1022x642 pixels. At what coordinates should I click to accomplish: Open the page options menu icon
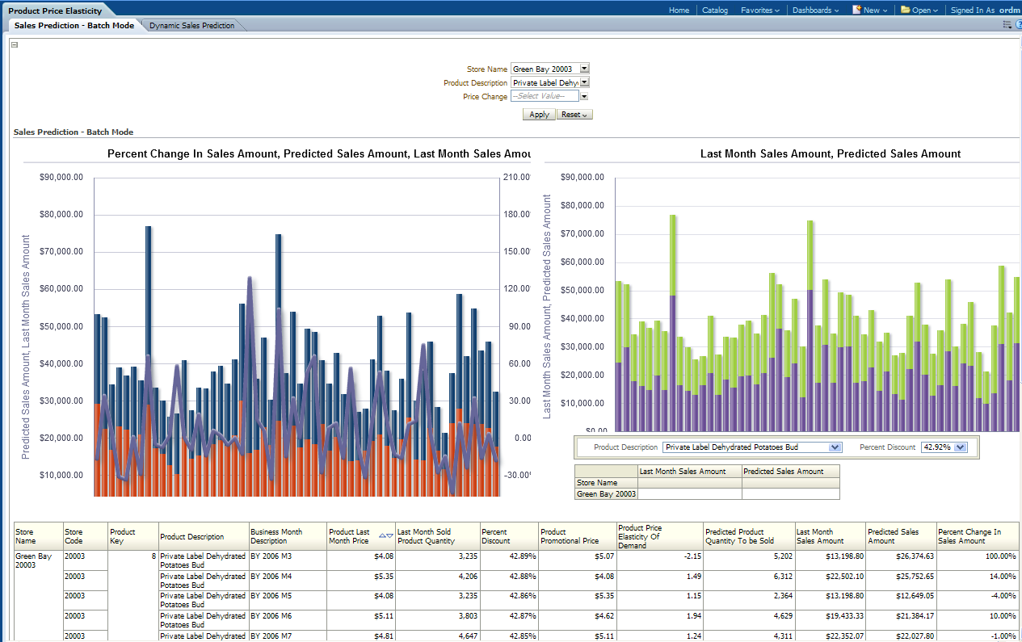[1007, 25]
